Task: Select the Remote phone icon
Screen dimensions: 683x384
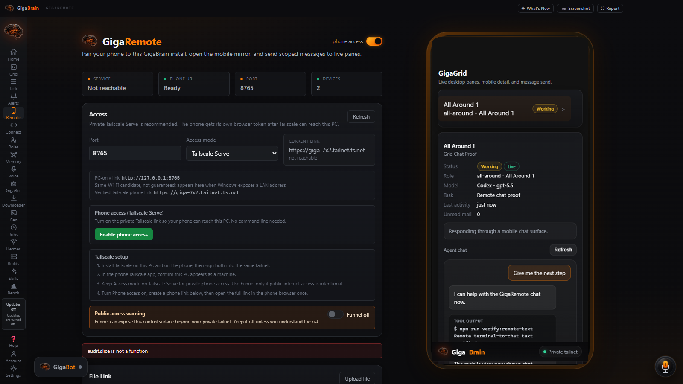Action: click(x=13, y=113)
